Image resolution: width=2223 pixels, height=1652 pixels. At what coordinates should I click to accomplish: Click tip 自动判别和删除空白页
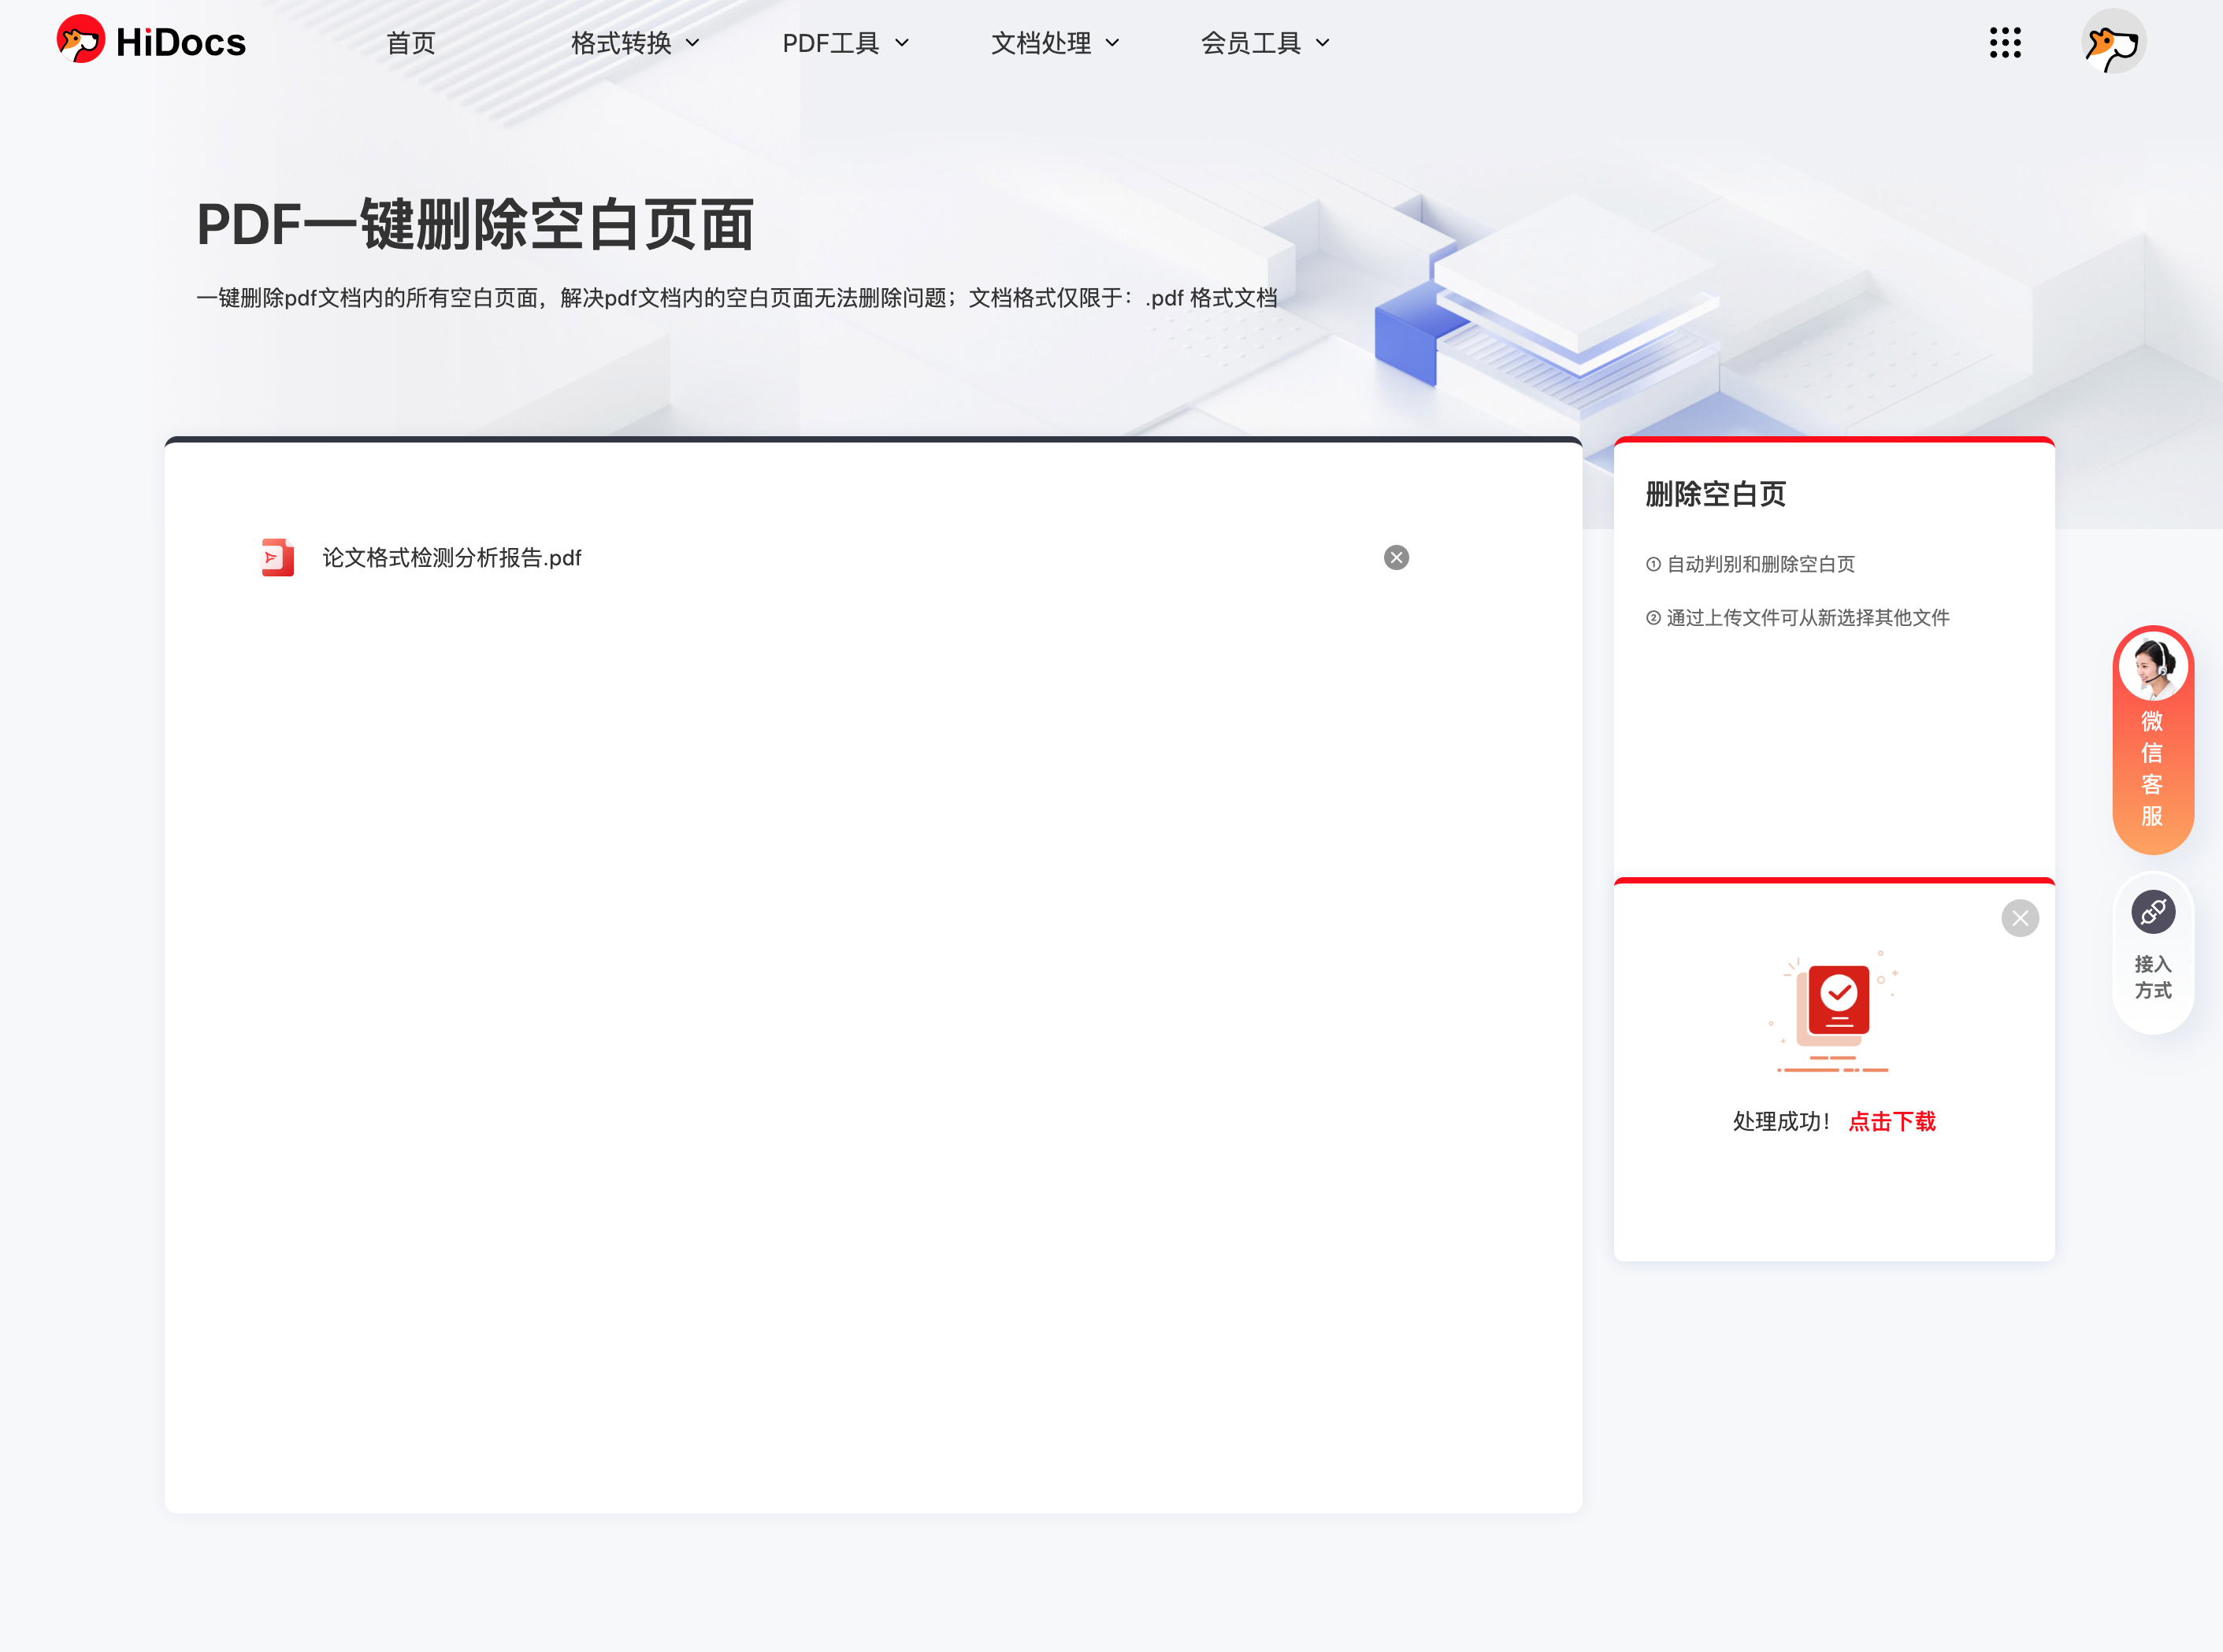click(1750, 564)
